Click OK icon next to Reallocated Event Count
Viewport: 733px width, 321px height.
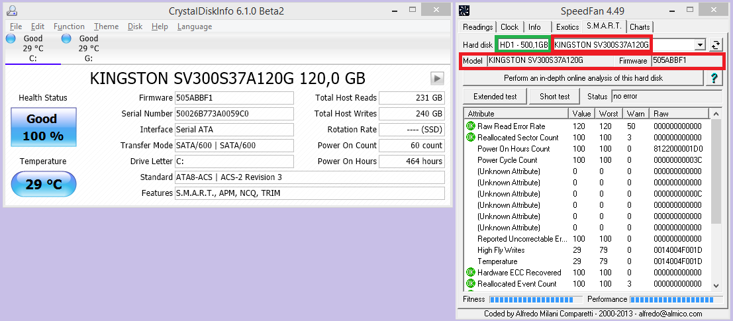coord(470,284)
